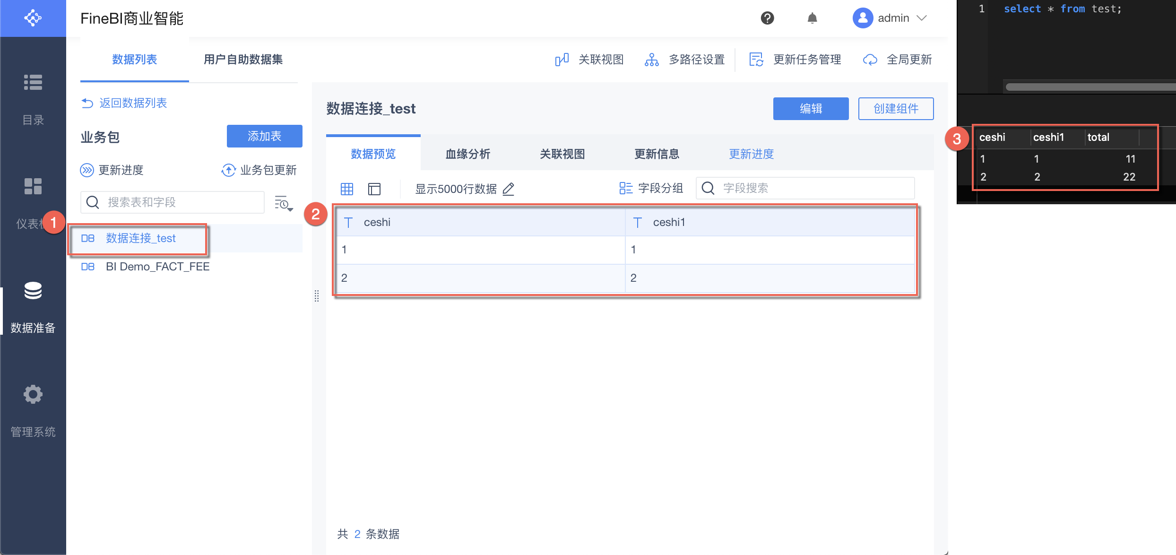Expand the admin user dropdown
The width and height of the screenshot is (1176, 555).
[x=922, y=18]
